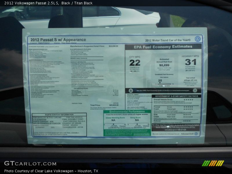Click the Frontal Crash Driver star rating
Image resolution: width=232 pixels, height=174 pixels.
pos(188,107)
